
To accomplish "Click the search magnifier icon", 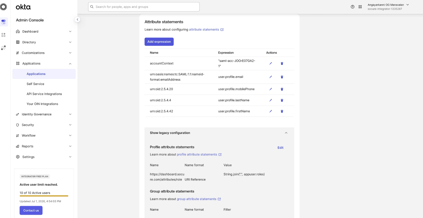I will (x=92, y=7).
